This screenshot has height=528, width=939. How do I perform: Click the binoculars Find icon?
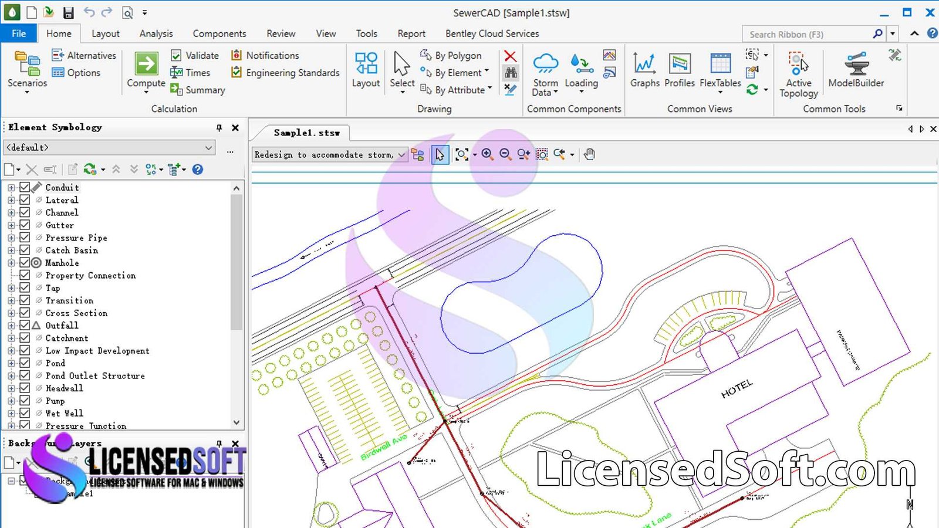[511, 73]
